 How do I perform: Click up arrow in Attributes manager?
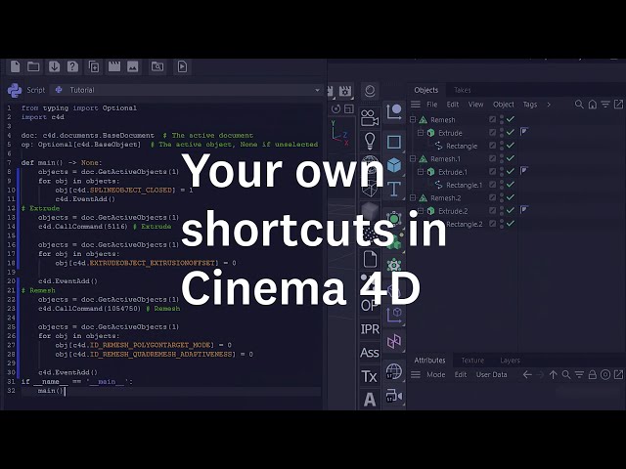(553, 375)
